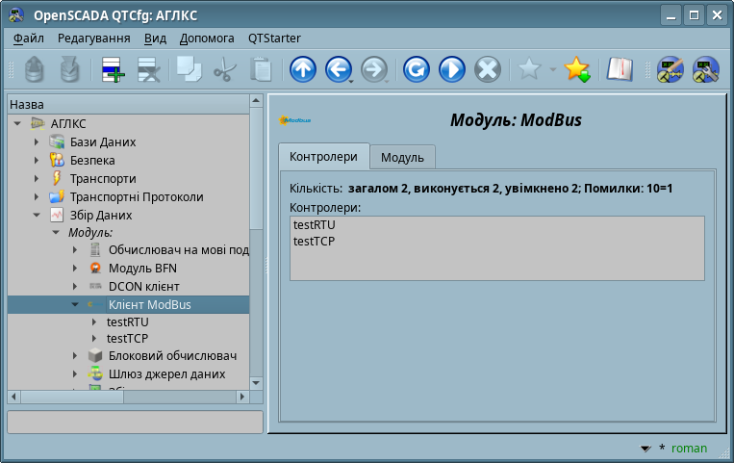Click the yellow star with green arrow
This screenshot has height=463, width=734.
[x=577, y=70]
